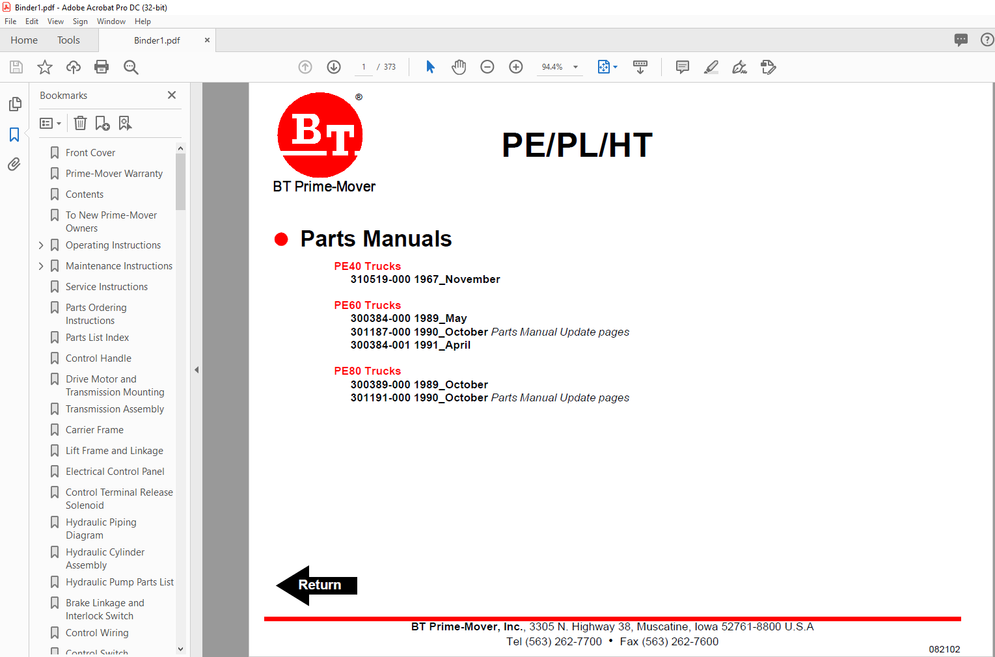
Task: Open 300384-000 1989_May manual link
Action: (x=409, y=318)
